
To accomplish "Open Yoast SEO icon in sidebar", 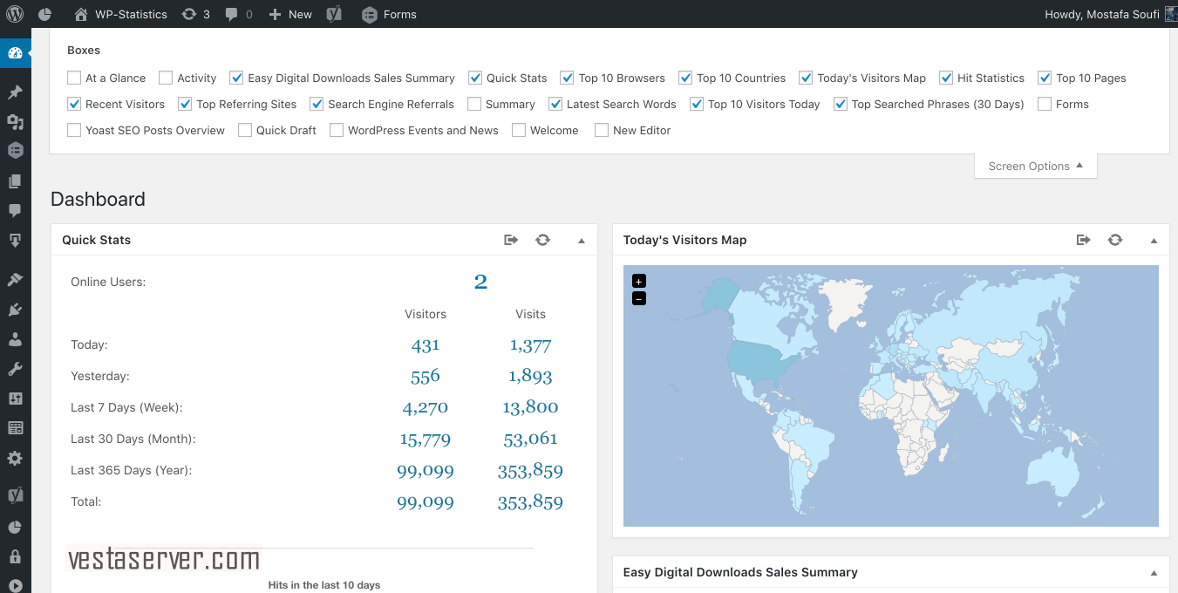I will point(15,496).
